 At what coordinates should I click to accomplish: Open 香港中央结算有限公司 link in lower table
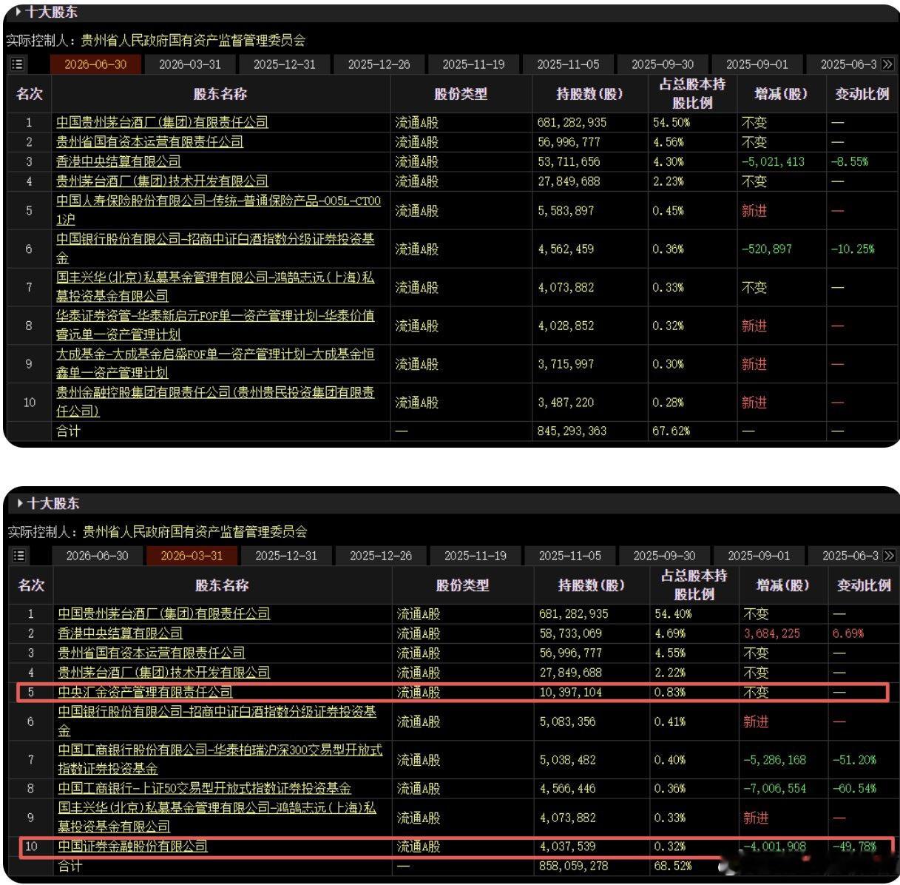(x=121, y=633)
